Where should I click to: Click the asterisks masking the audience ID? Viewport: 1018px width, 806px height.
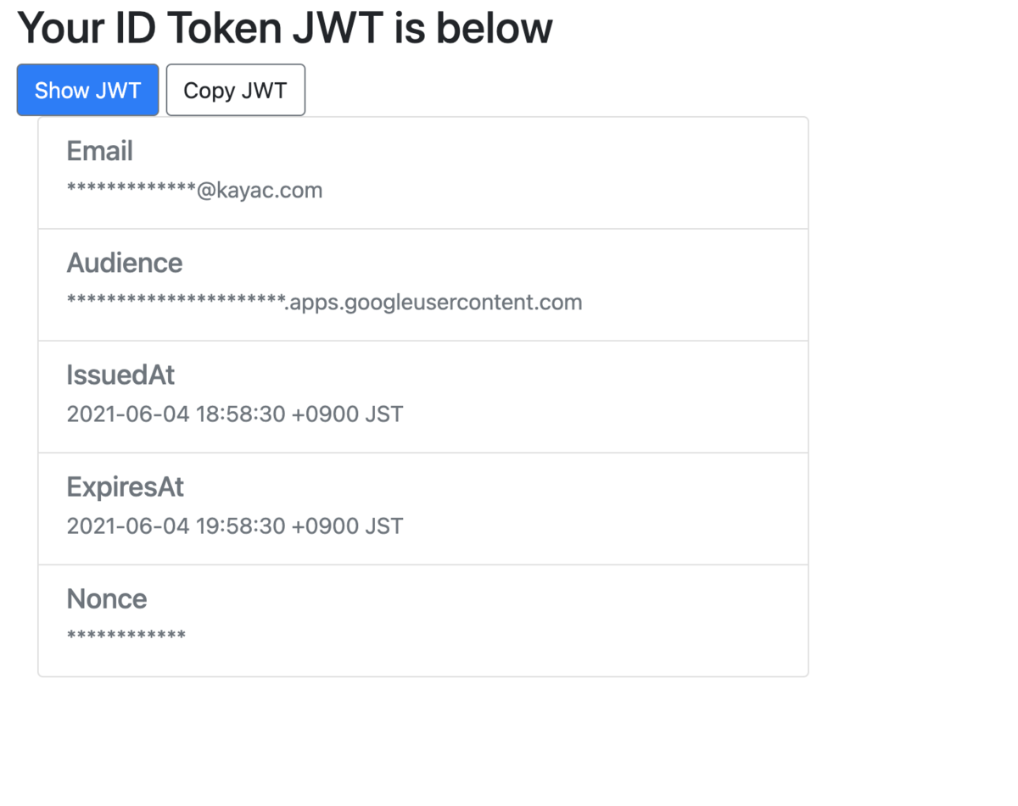pyautogui.click(x=176, y=301)
